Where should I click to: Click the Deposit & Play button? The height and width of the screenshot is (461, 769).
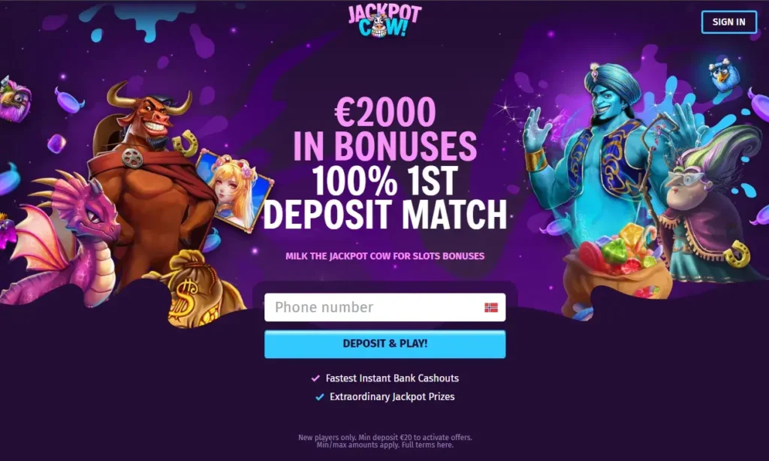tap(385, 344)
